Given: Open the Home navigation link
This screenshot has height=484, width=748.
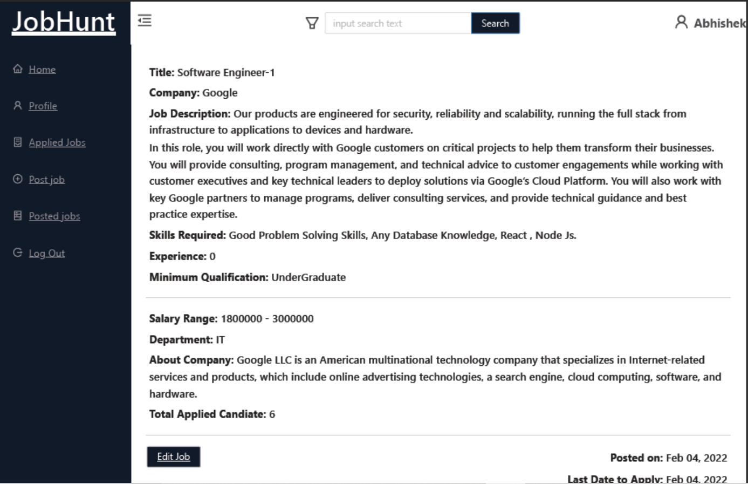Looking at the screenshot, I should click(42, 69).
